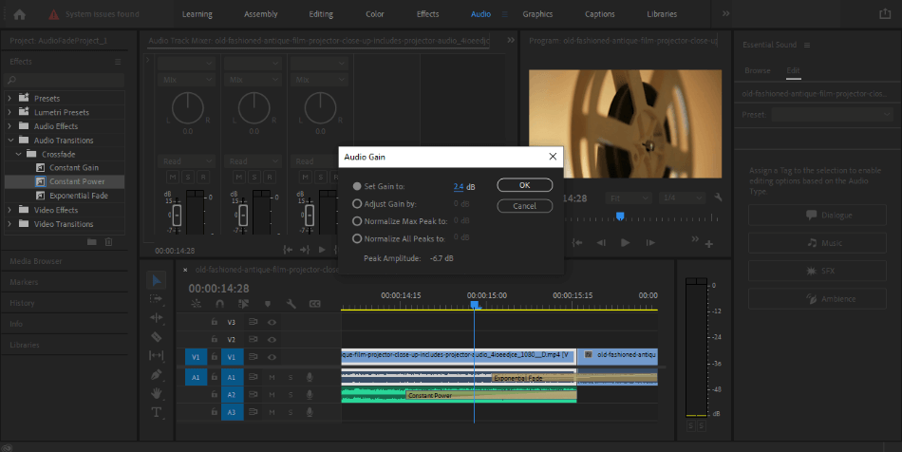Cancel the Audio Gain dialog
Image resolution: width=902 pixels, height=452 pixels.
pos(525,206)
